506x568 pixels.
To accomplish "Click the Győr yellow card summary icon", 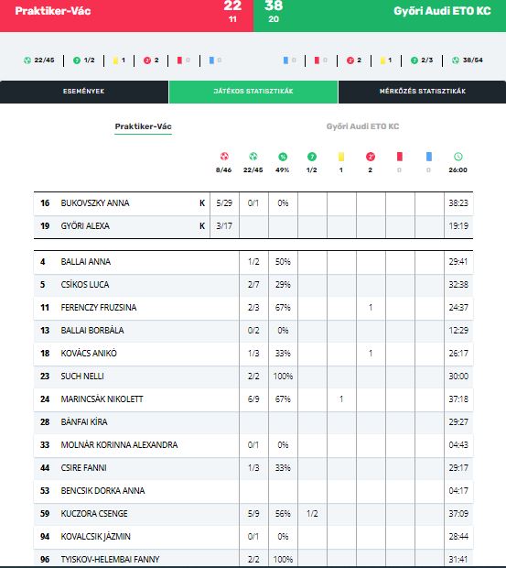I will click(382, 60).
